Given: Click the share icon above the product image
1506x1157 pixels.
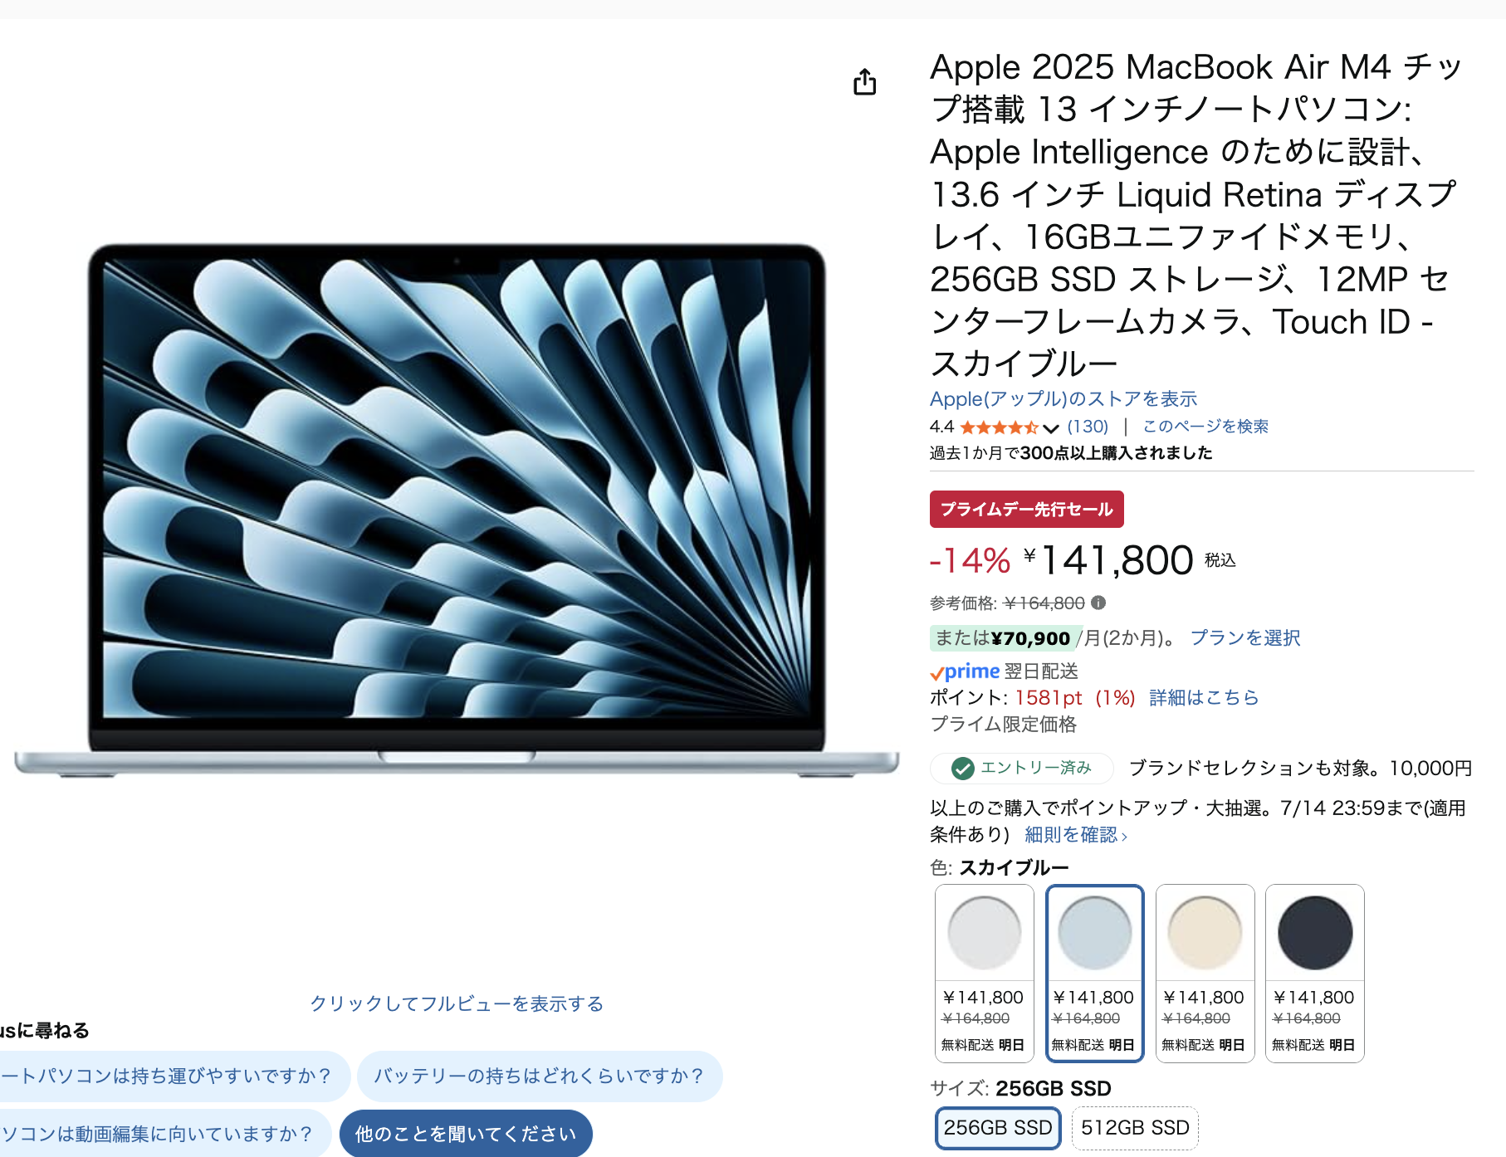Looking at the screenshot, I should click(x=865, y=81).
